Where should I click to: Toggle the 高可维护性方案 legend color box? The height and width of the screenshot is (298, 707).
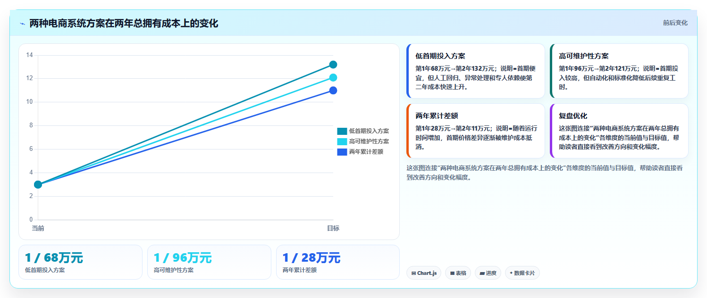point(342,141)
